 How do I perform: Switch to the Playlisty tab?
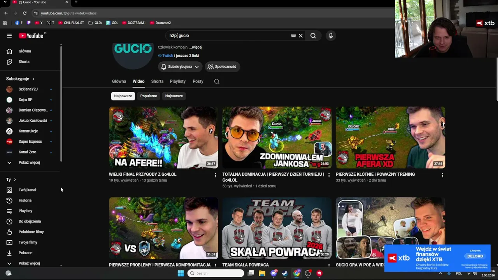point(178,82)
